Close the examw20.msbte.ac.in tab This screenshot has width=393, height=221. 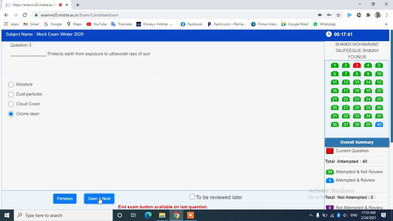point(67,5)
